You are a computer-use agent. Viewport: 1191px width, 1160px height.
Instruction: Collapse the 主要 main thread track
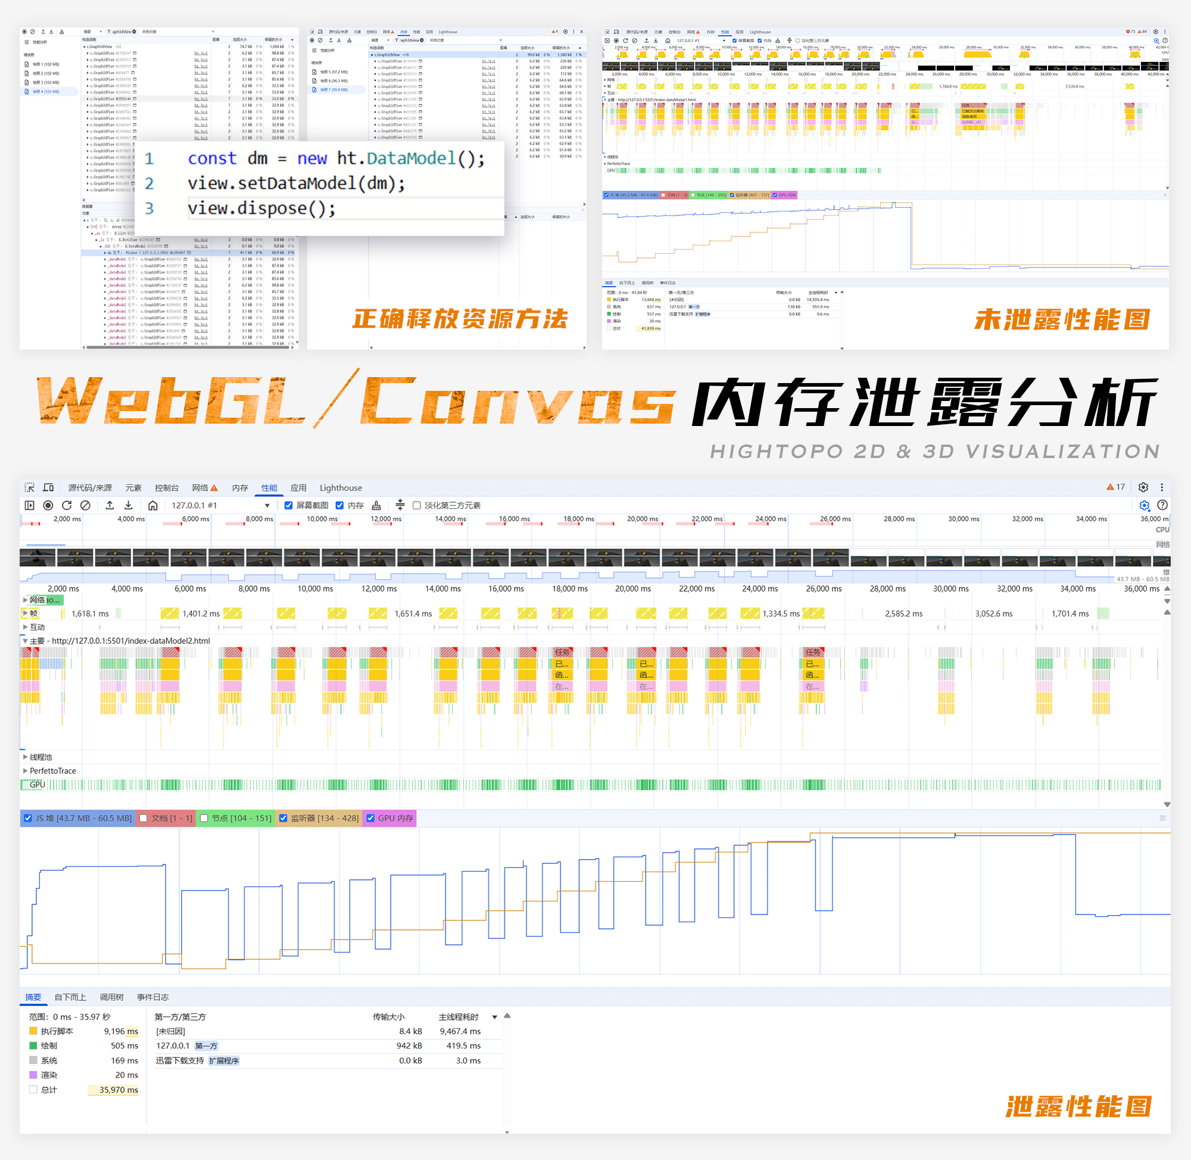(25, 641)
